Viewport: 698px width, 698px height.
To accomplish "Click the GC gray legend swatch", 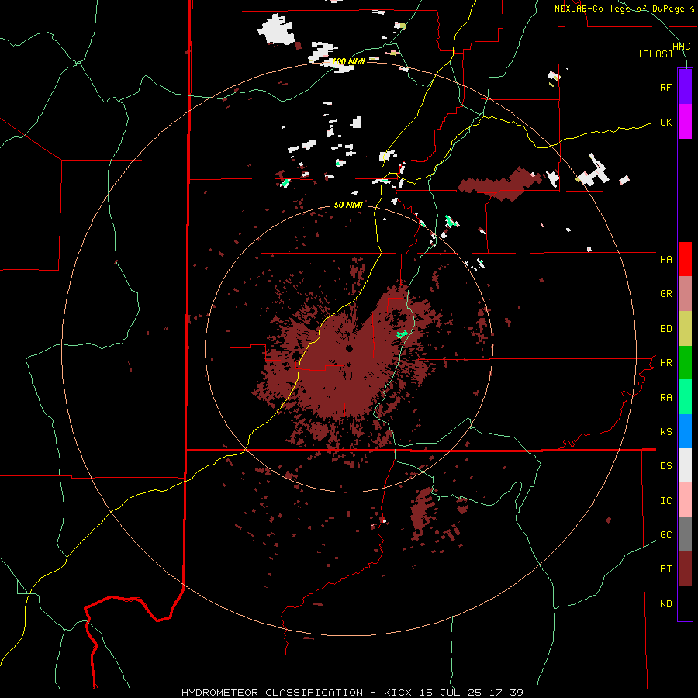I will click(685, 534).
